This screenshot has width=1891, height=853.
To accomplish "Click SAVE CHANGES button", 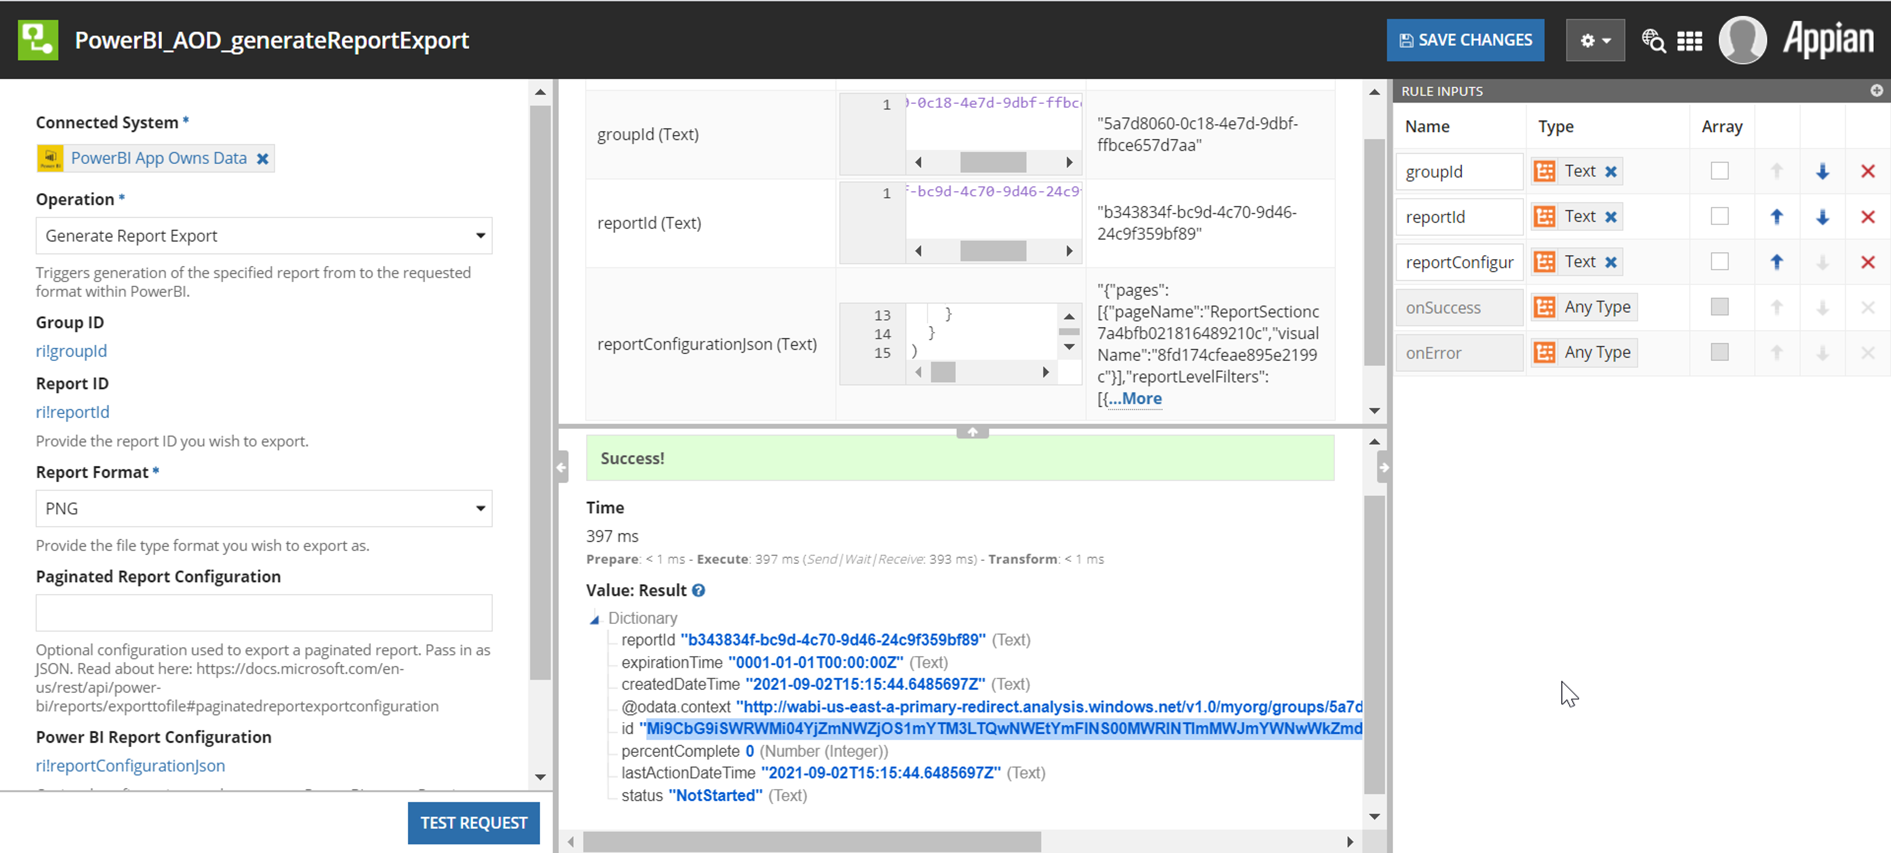I will tap(1465, 40).
